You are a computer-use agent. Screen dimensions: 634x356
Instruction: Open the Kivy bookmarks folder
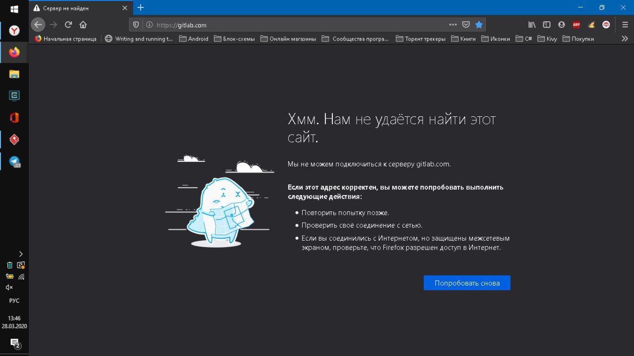pyautogui.click(x=547, y=39)
